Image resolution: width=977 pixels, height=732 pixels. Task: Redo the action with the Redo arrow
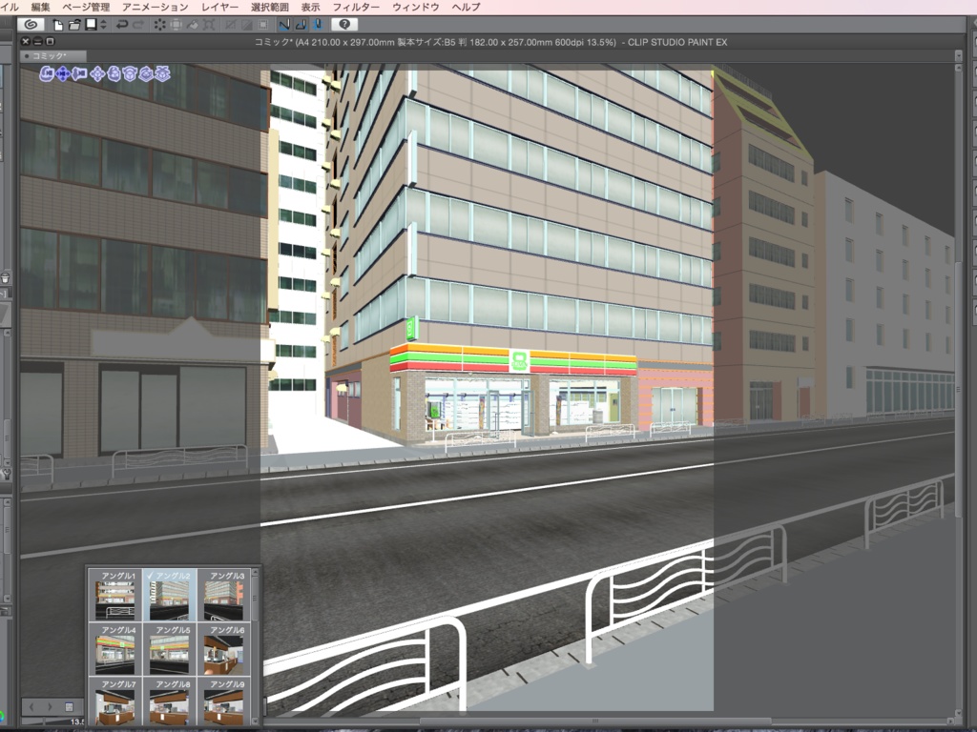pos(138,25)
